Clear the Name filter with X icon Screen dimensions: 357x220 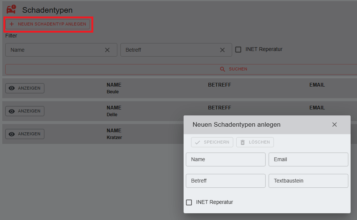(x=107, y=50)
